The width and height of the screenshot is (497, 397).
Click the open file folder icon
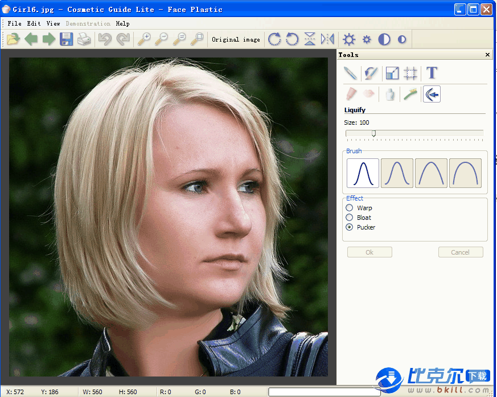point(13,39)
